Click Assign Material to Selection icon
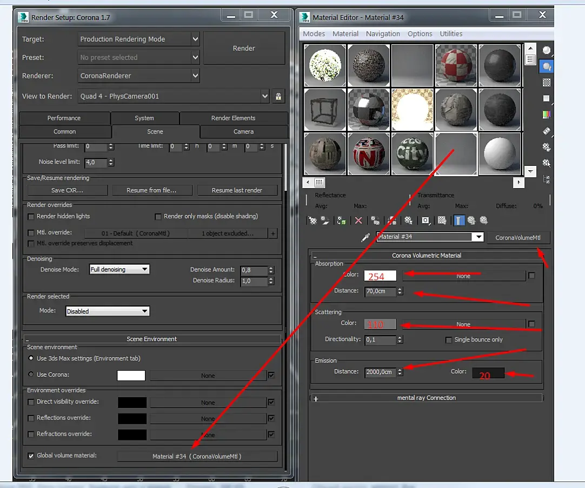Image resolution: width=585 pixels, height=488 pixels. tap(341, 220)
